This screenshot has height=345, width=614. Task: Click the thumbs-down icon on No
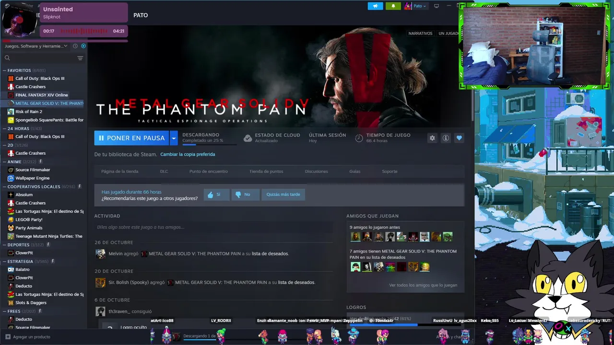click(238, 195)
